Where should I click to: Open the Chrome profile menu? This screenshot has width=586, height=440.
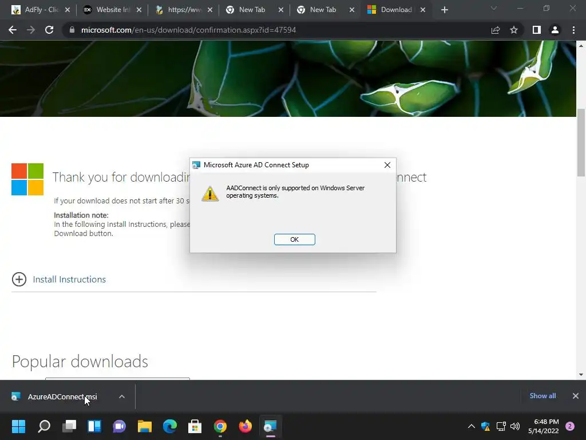555,30
